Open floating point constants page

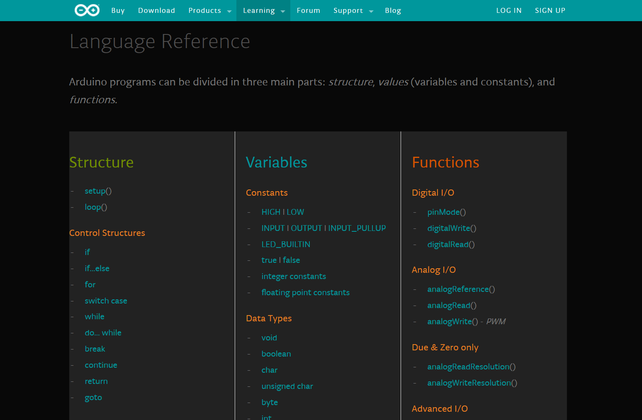[x=305, y=292]
